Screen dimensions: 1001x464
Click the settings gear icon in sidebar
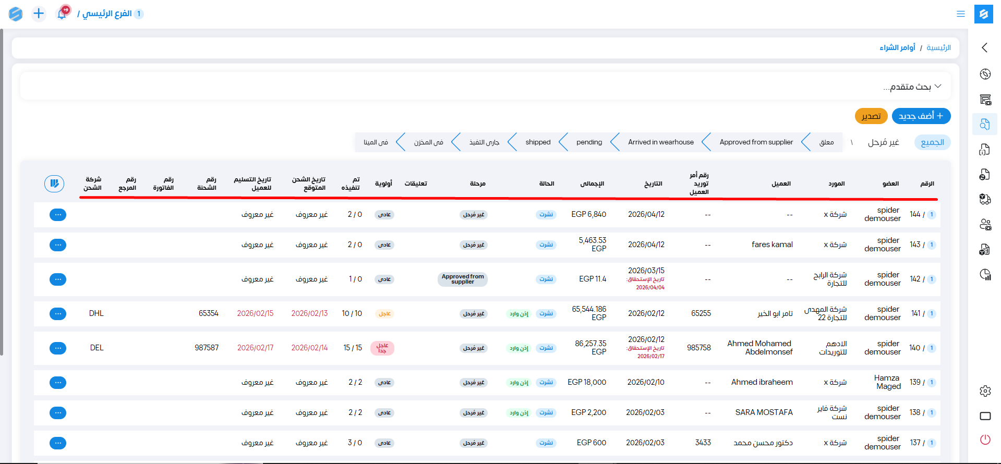click(985, 391)
